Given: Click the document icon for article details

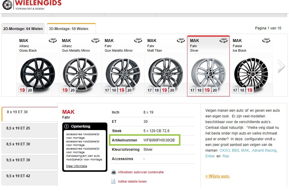Looking at the screenshot, I should (x=114, y=181).
